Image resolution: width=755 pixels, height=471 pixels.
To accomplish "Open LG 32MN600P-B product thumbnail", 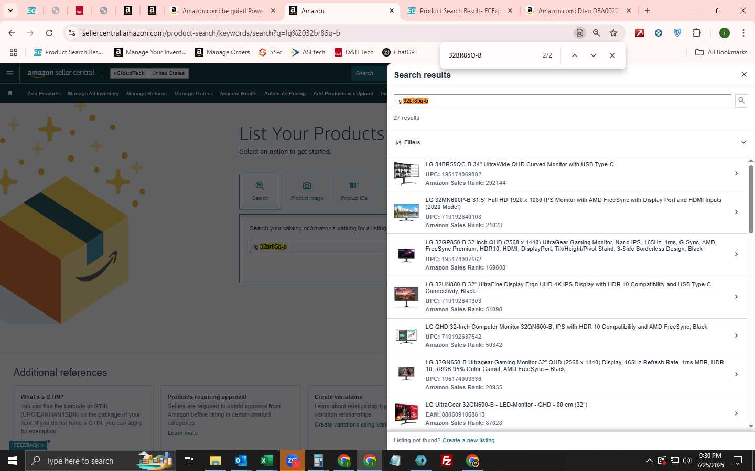I will [406, 212].
